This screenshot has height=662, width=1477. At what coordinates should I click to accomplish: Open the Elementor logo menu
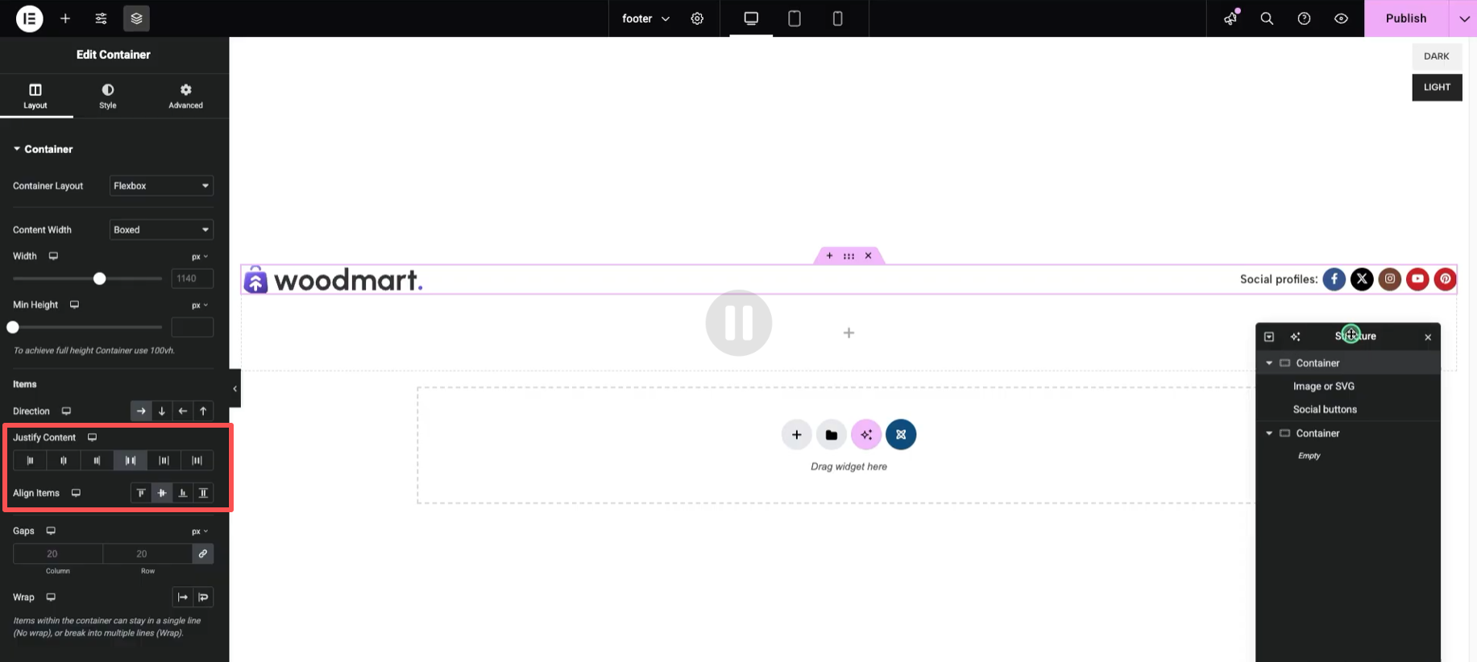(30, 18)
